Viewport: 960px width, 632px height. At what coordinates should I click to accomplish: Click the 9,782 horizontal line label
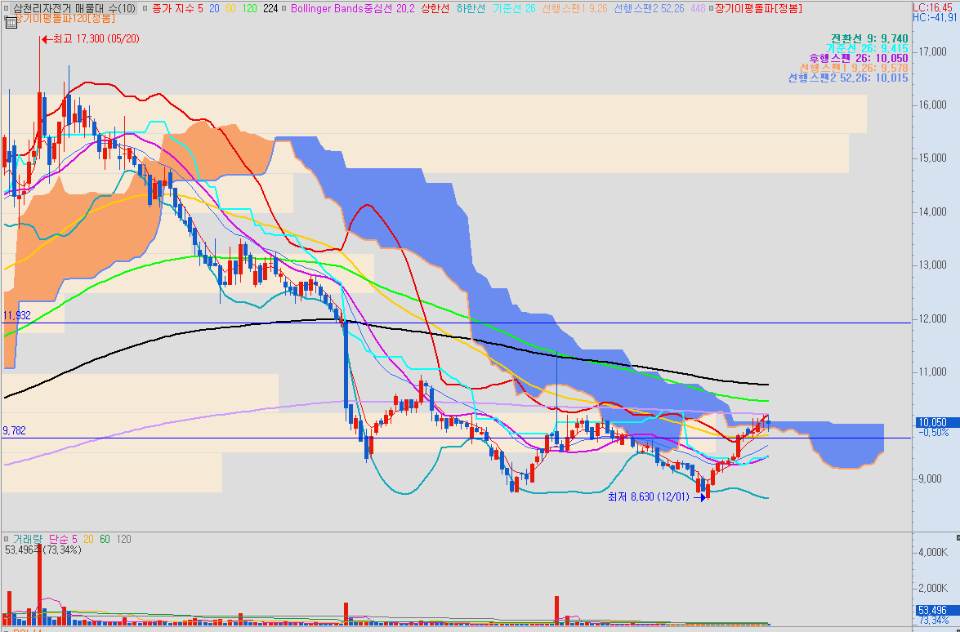tap(14, 430)
